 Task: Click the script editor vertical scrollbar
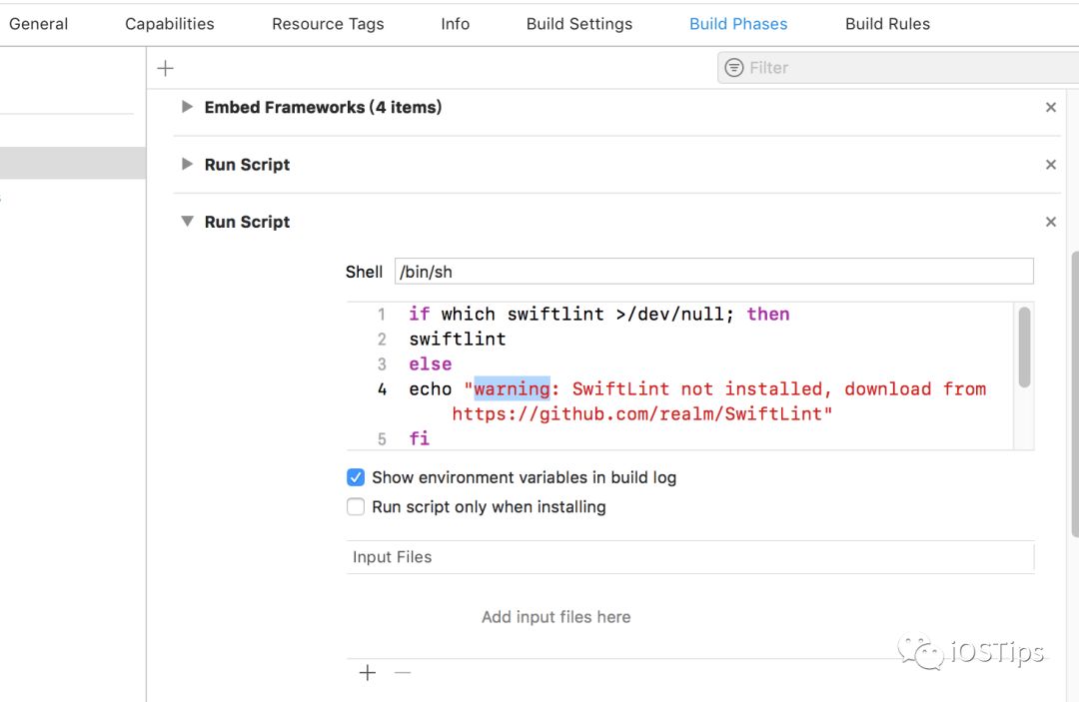click(1024, 348)
